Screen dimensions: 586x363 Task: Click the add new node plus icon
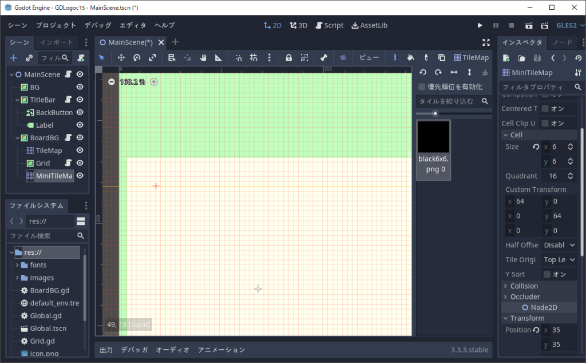coord(14,58)
